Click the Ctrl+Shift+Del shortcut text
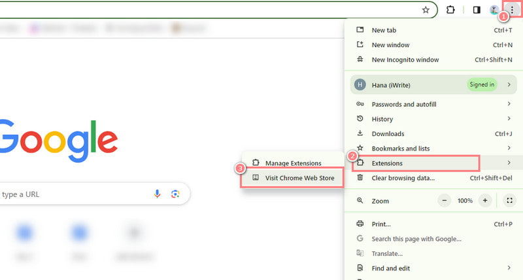Screen dimensions: 523x280 click(491, 178)
